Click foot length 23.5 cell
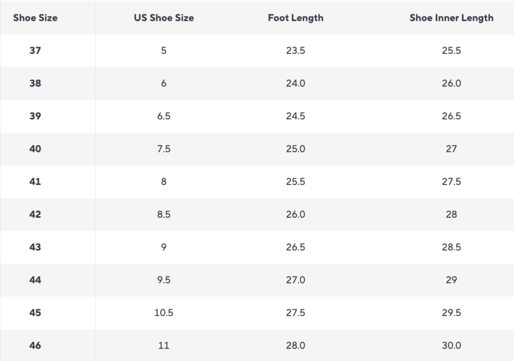Screen dimensions: 514x361 click(x=295, y=51)
